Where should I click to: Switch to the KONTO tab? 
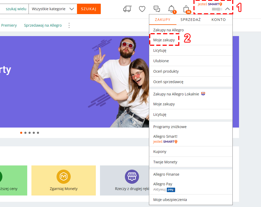click(219, 20)
